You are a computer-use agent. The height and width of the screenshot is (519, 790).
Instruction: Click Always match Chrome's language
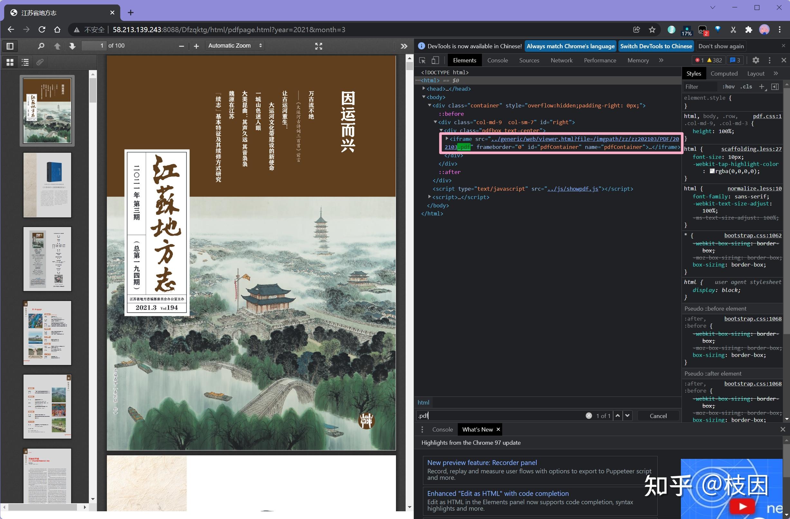[570, 46]
